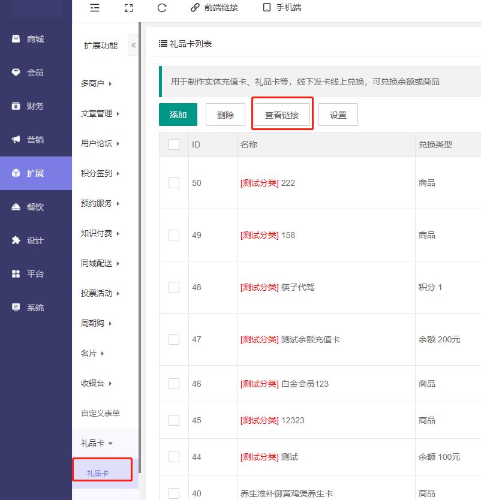Open the 财务 finance icon in sidebar

click(16, 106)
